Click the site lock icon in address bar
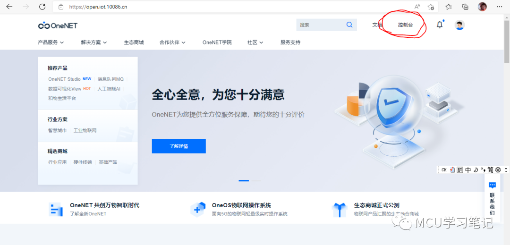The height and width of the screenshot is (245, 510). click(x=60, y=7)
